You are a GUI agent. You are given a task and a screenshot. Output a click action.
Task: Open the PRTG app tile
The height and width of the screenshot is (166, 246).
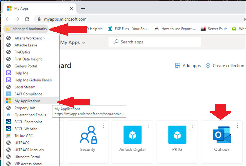coord(177,142)
